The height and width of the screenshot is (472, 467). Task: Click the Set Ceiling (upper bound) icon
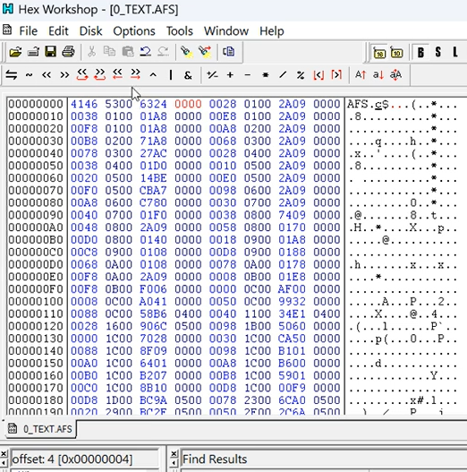(336, 75)
